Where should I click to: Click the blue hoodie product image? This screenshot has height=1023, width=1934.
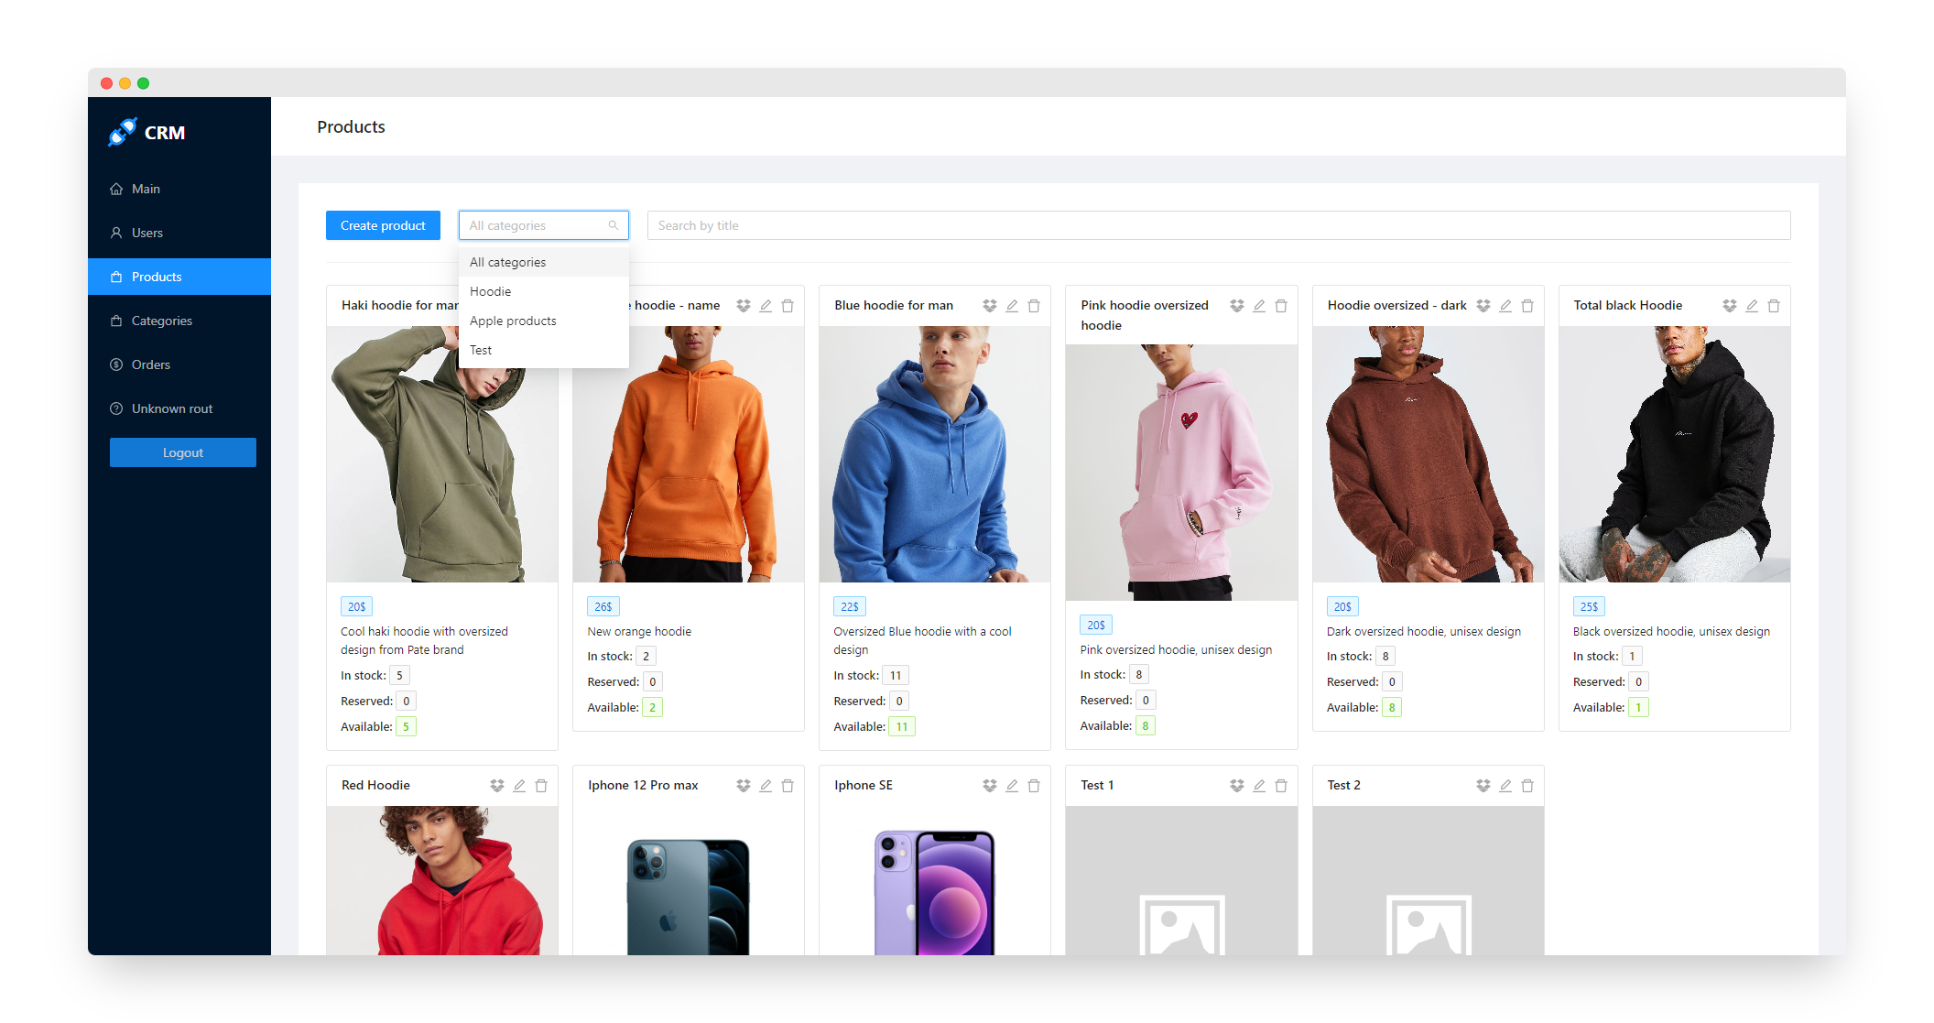click(x=934, y=454)
